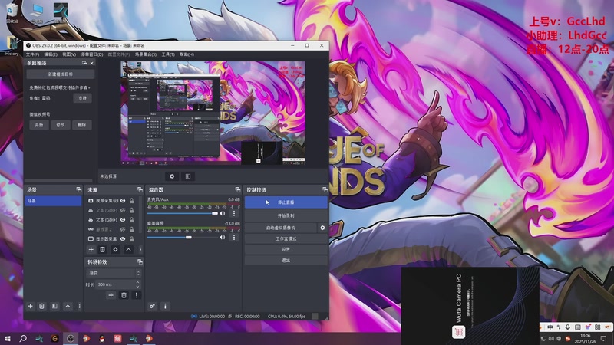Viewport: 614px width, 345px height.
Task: Open the 视图(V) menu
Action: (69, 54)
